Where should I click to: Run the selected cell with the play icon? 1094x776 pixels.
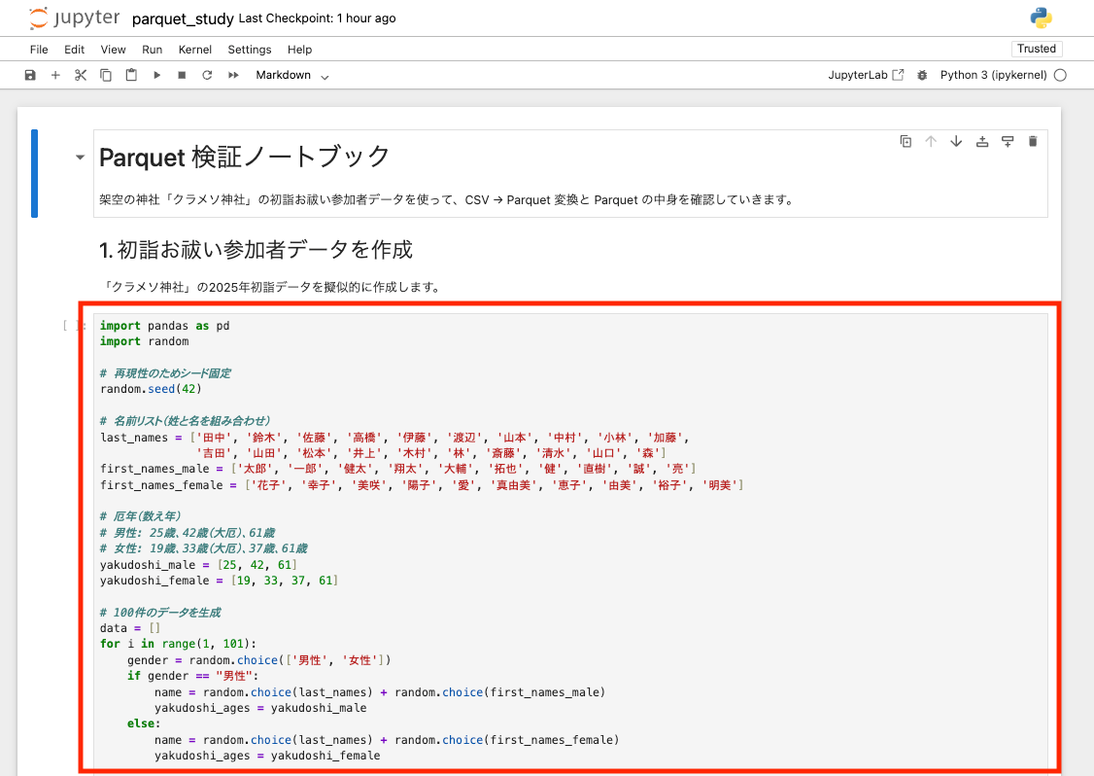click(156, 75)
